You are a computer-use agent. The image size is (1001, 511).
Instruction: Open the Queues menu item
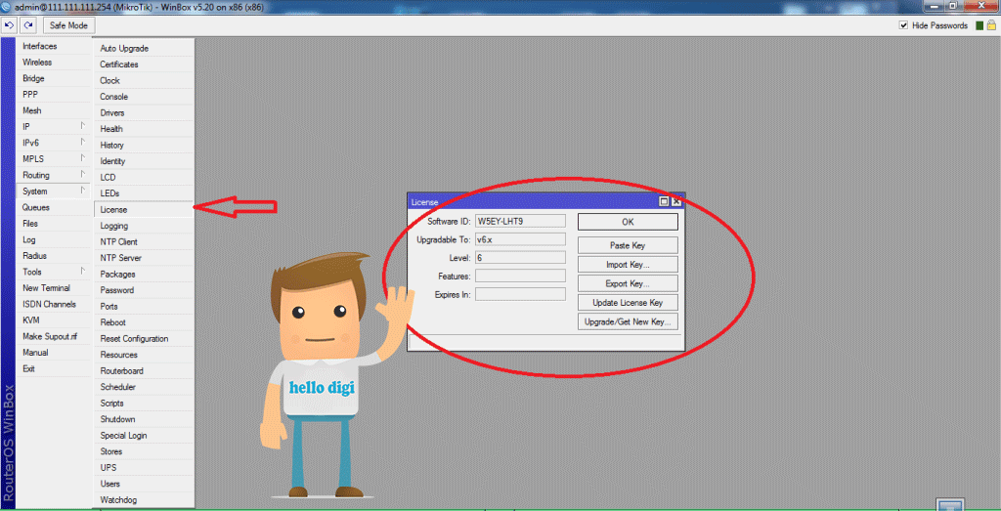click(54, 207)
